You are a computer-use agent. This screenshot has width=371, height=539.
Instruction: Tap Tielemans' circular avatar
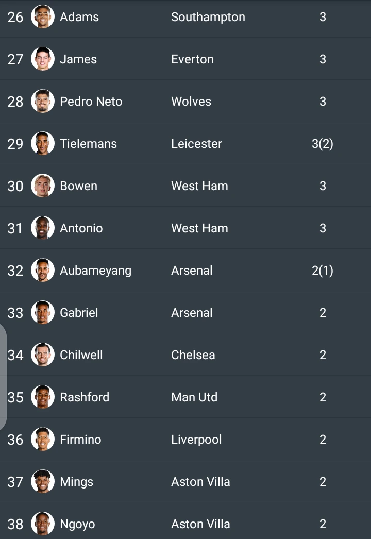click(43, 143)
